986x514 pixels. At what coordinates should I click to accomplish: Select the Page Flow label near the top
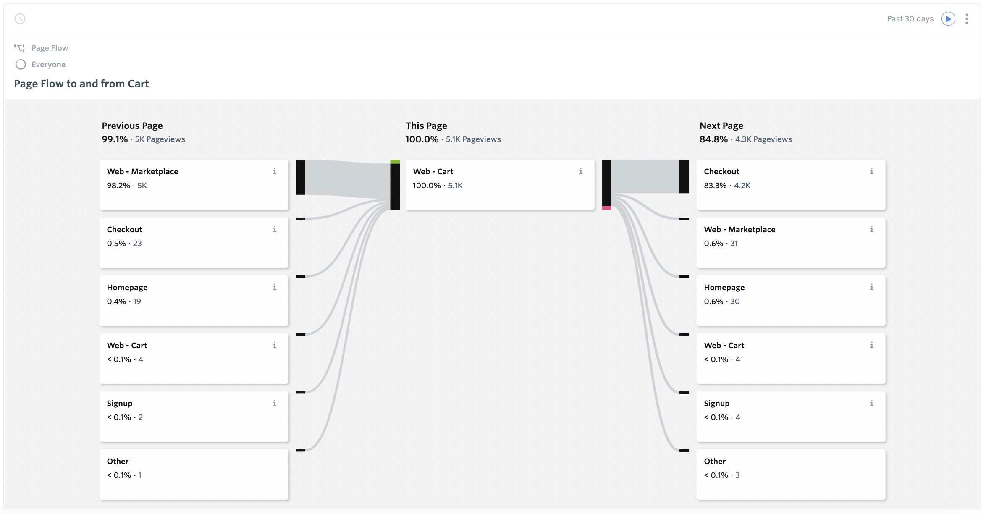(x=50, y=47)
